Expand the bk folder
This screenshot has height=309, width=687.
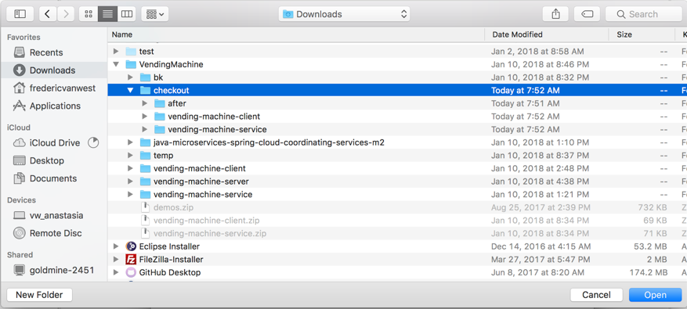130,77
